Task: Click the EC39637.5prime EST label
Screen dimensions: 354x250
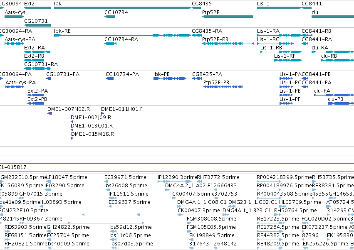Action: [x=129, y=202]
